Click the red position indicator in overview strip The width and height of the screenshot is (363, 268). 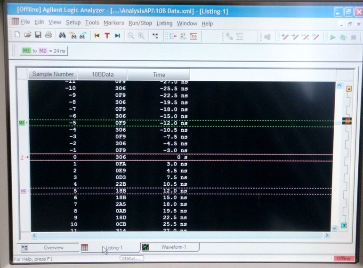pyautogui.click(x=347, y=121)
